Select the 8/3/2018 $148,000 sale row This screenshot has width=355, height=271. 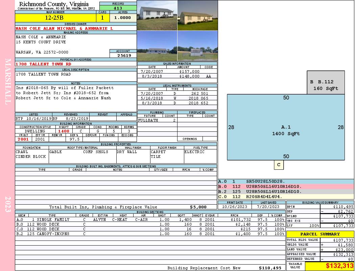(177, 76)
